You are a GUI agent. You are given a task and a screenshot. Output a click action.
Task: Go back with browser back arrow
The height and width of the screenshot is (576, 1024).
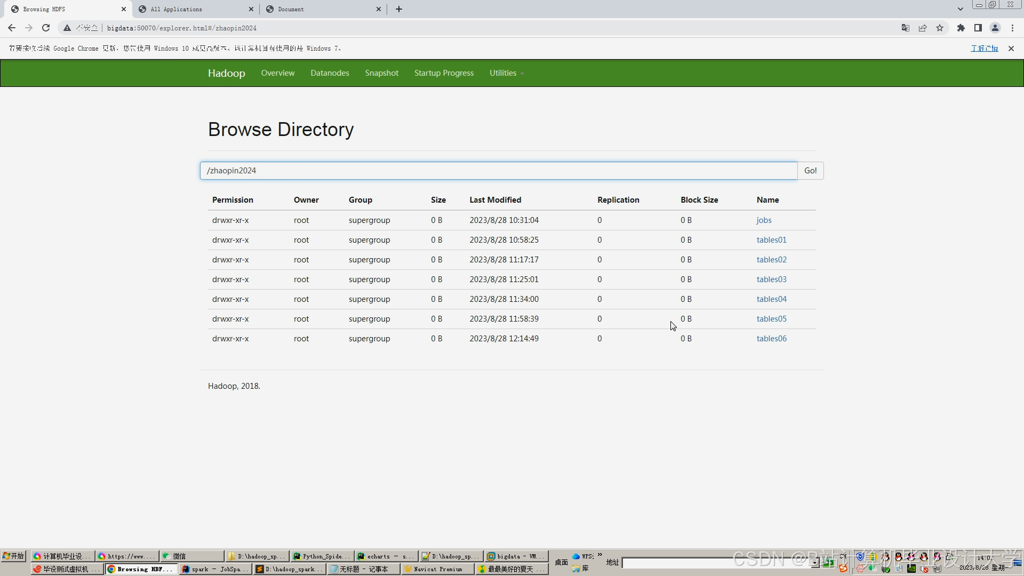coord(12,28)
